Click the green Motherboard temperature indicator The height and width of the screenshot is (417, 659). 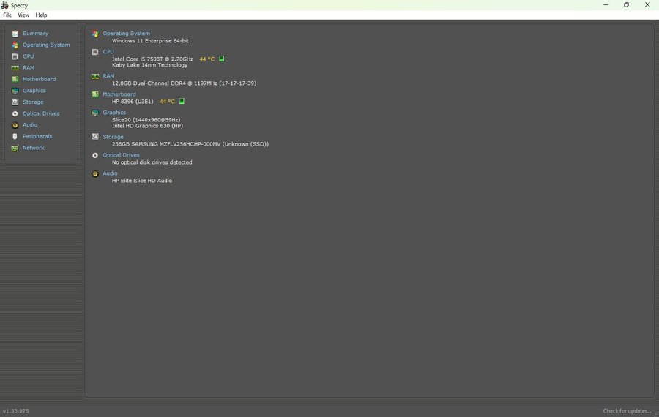182,101
